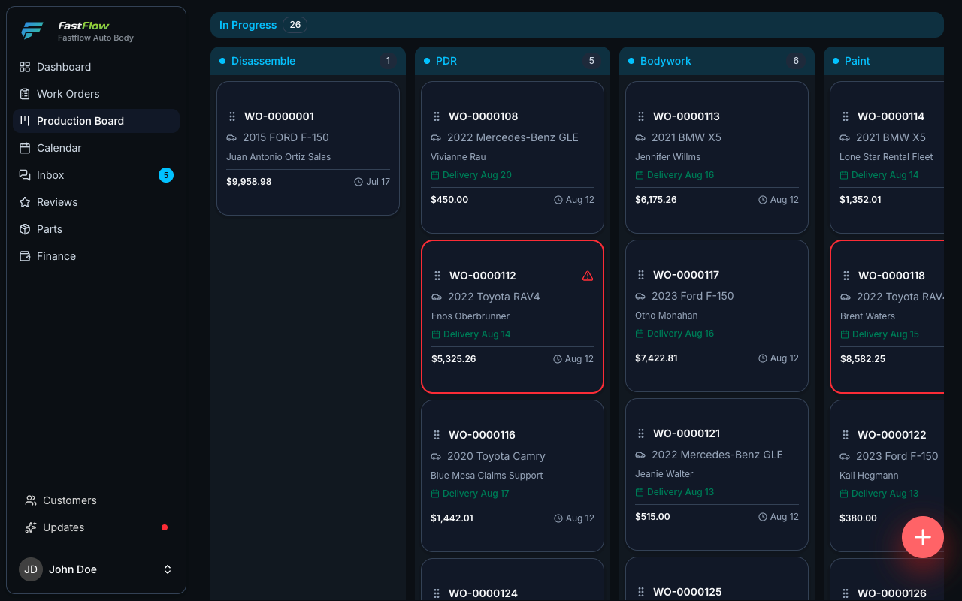Click customer name Jeanie Walter

point(664,474)
